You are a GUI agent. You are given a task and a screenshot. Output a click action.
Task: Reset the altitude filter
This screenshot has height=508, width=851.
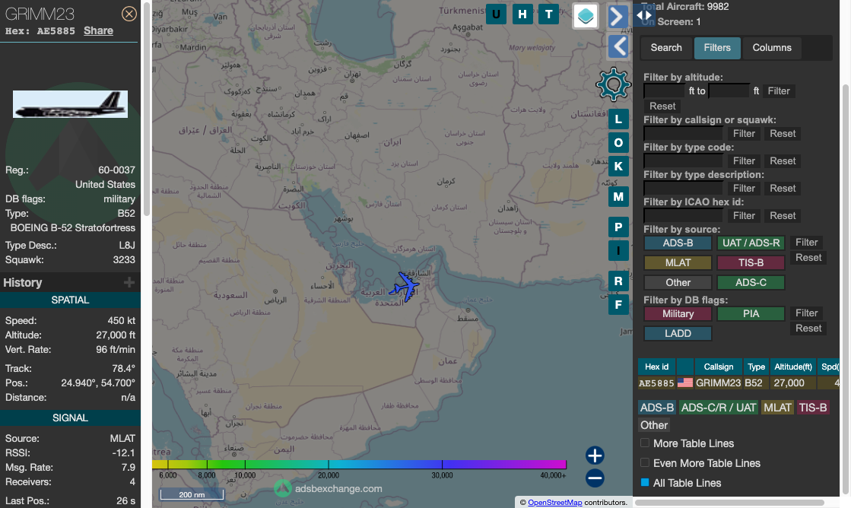click(x=662, y=106)
